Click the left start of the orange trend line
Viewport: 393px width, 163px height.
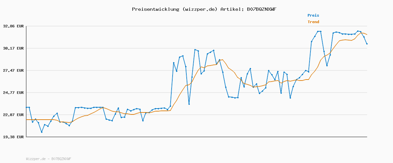click(x=27, y=120)
